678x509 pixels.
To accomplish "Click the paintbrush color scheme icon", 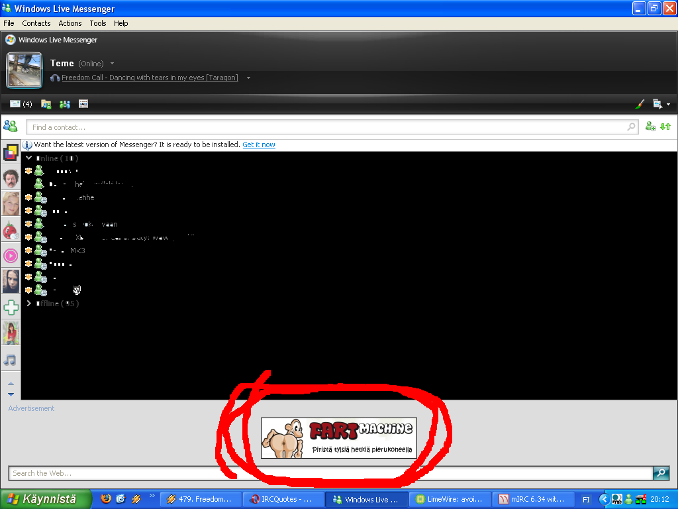I will tap(640, 104).
